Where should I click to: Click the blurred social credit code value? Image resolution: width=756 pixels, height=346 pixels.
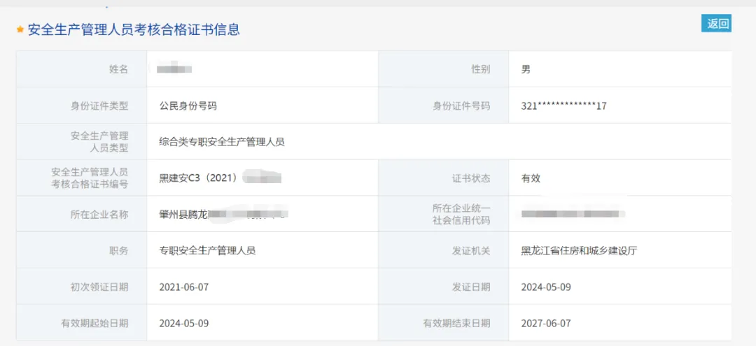[x=573, y=213]
